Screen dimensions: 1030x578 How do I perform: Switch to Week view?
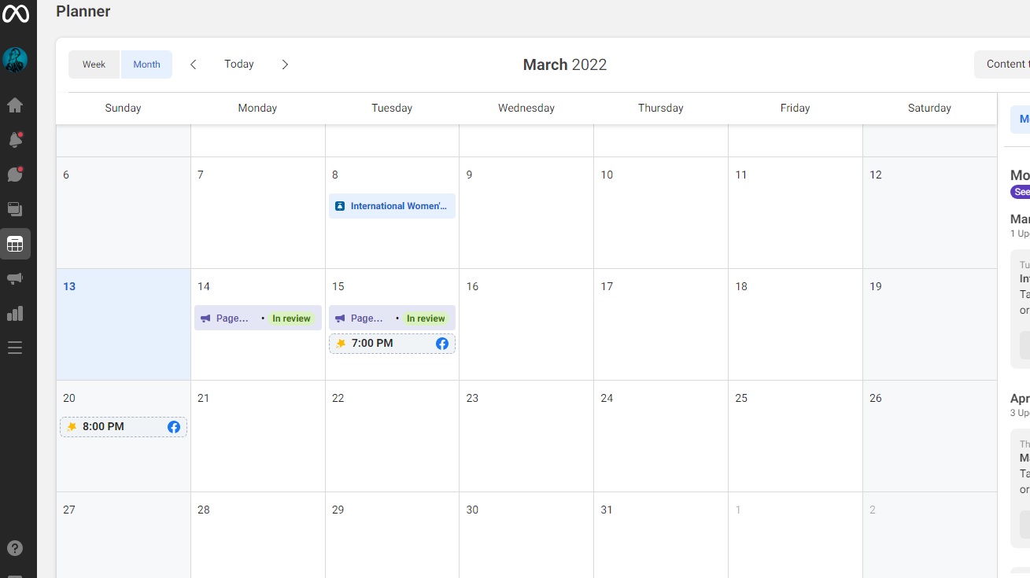coord(94,64)
